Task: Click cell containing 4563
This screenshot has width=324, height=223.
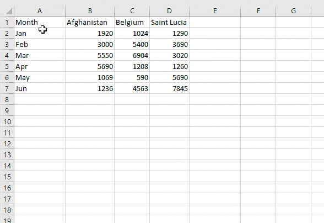Action: point(132,88)
